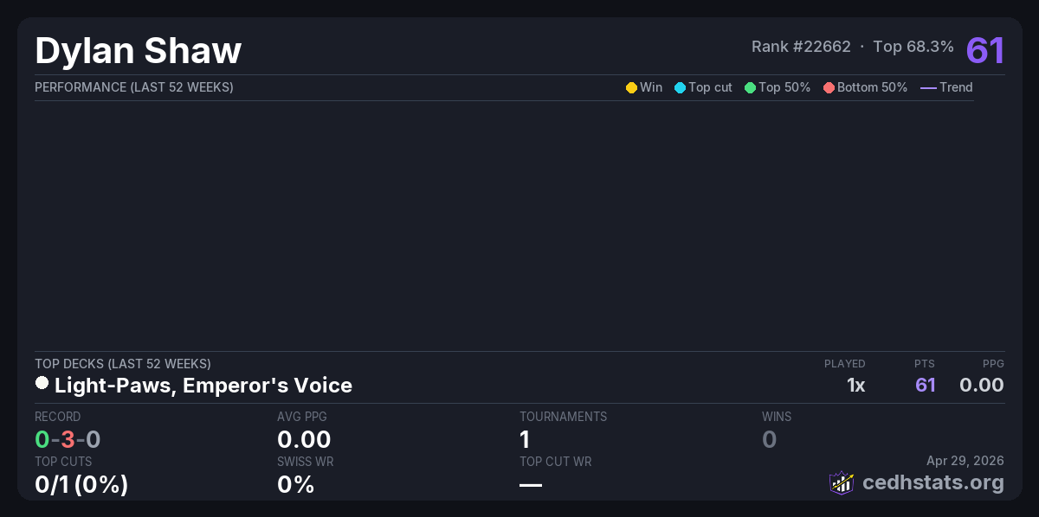
Task: Click the cyan Top cut legend dot
Action: pos(680,87)
